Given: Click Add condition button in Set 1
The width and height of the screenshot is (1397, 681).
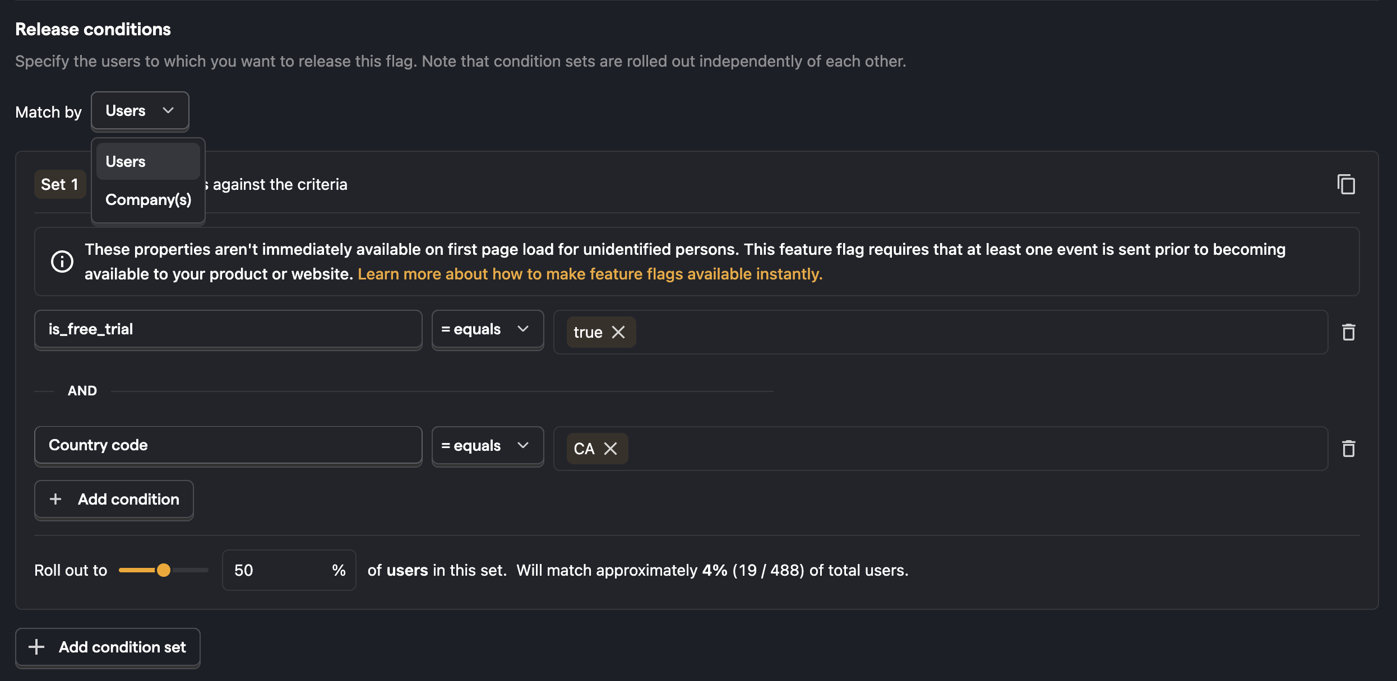Looking at the screenshot, I should [x=113, y=498].
